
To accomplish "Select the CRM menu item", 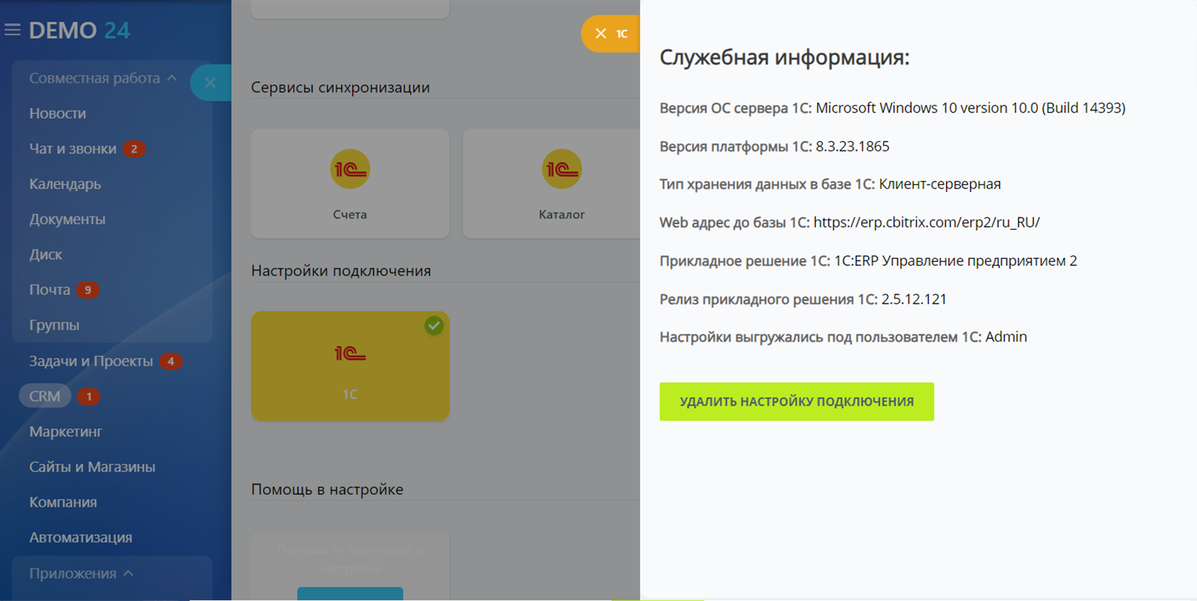I will 45,396.
